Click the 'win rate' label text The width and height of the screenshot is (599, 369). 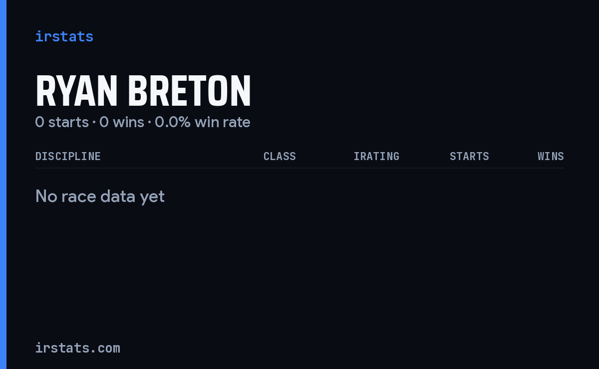223,122
